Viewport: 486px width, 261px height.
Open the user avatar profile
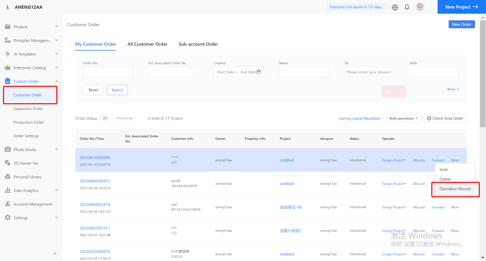pyautogui.click(x=420, y=7)
